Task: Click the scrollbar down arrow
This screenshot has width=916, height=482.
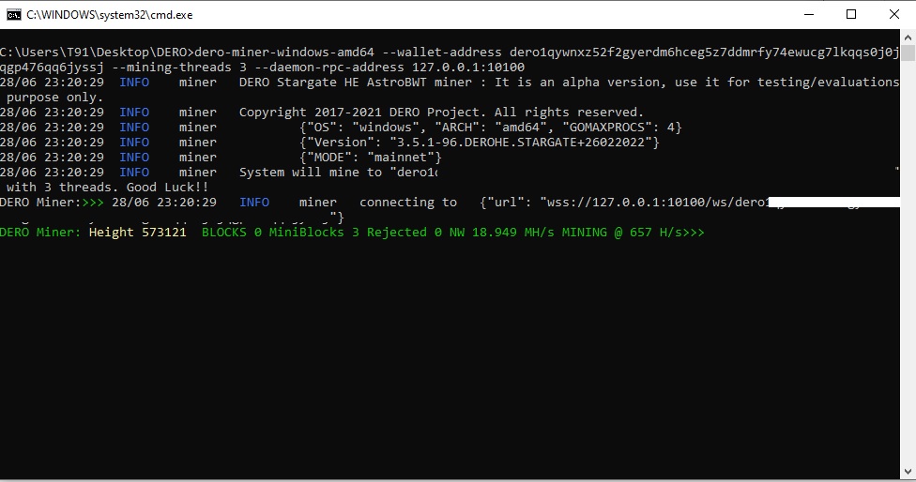Action: pos(908,472)
